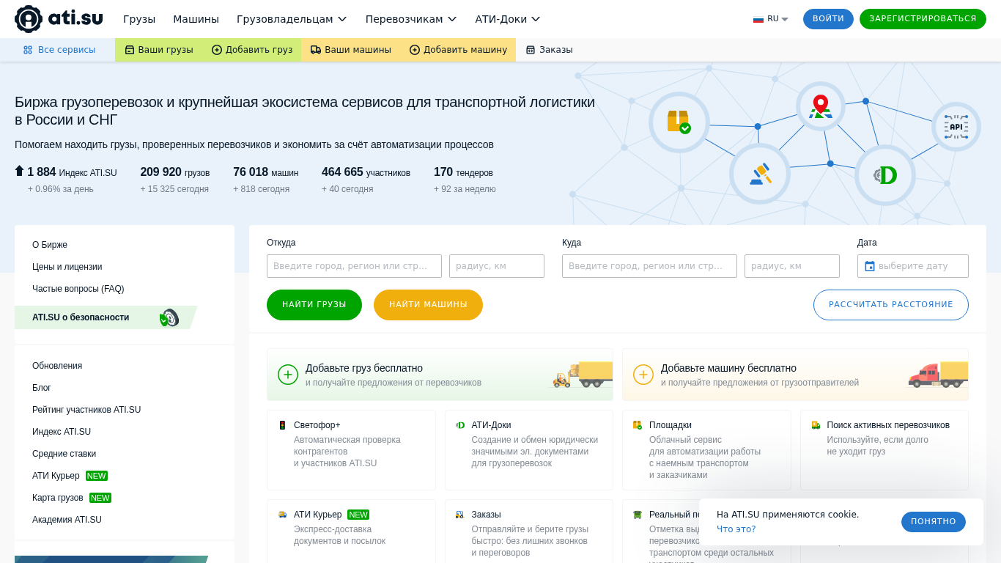Expand the АТИ-Доки dropdown menu

pyautogui.click(x=508, y=19)
